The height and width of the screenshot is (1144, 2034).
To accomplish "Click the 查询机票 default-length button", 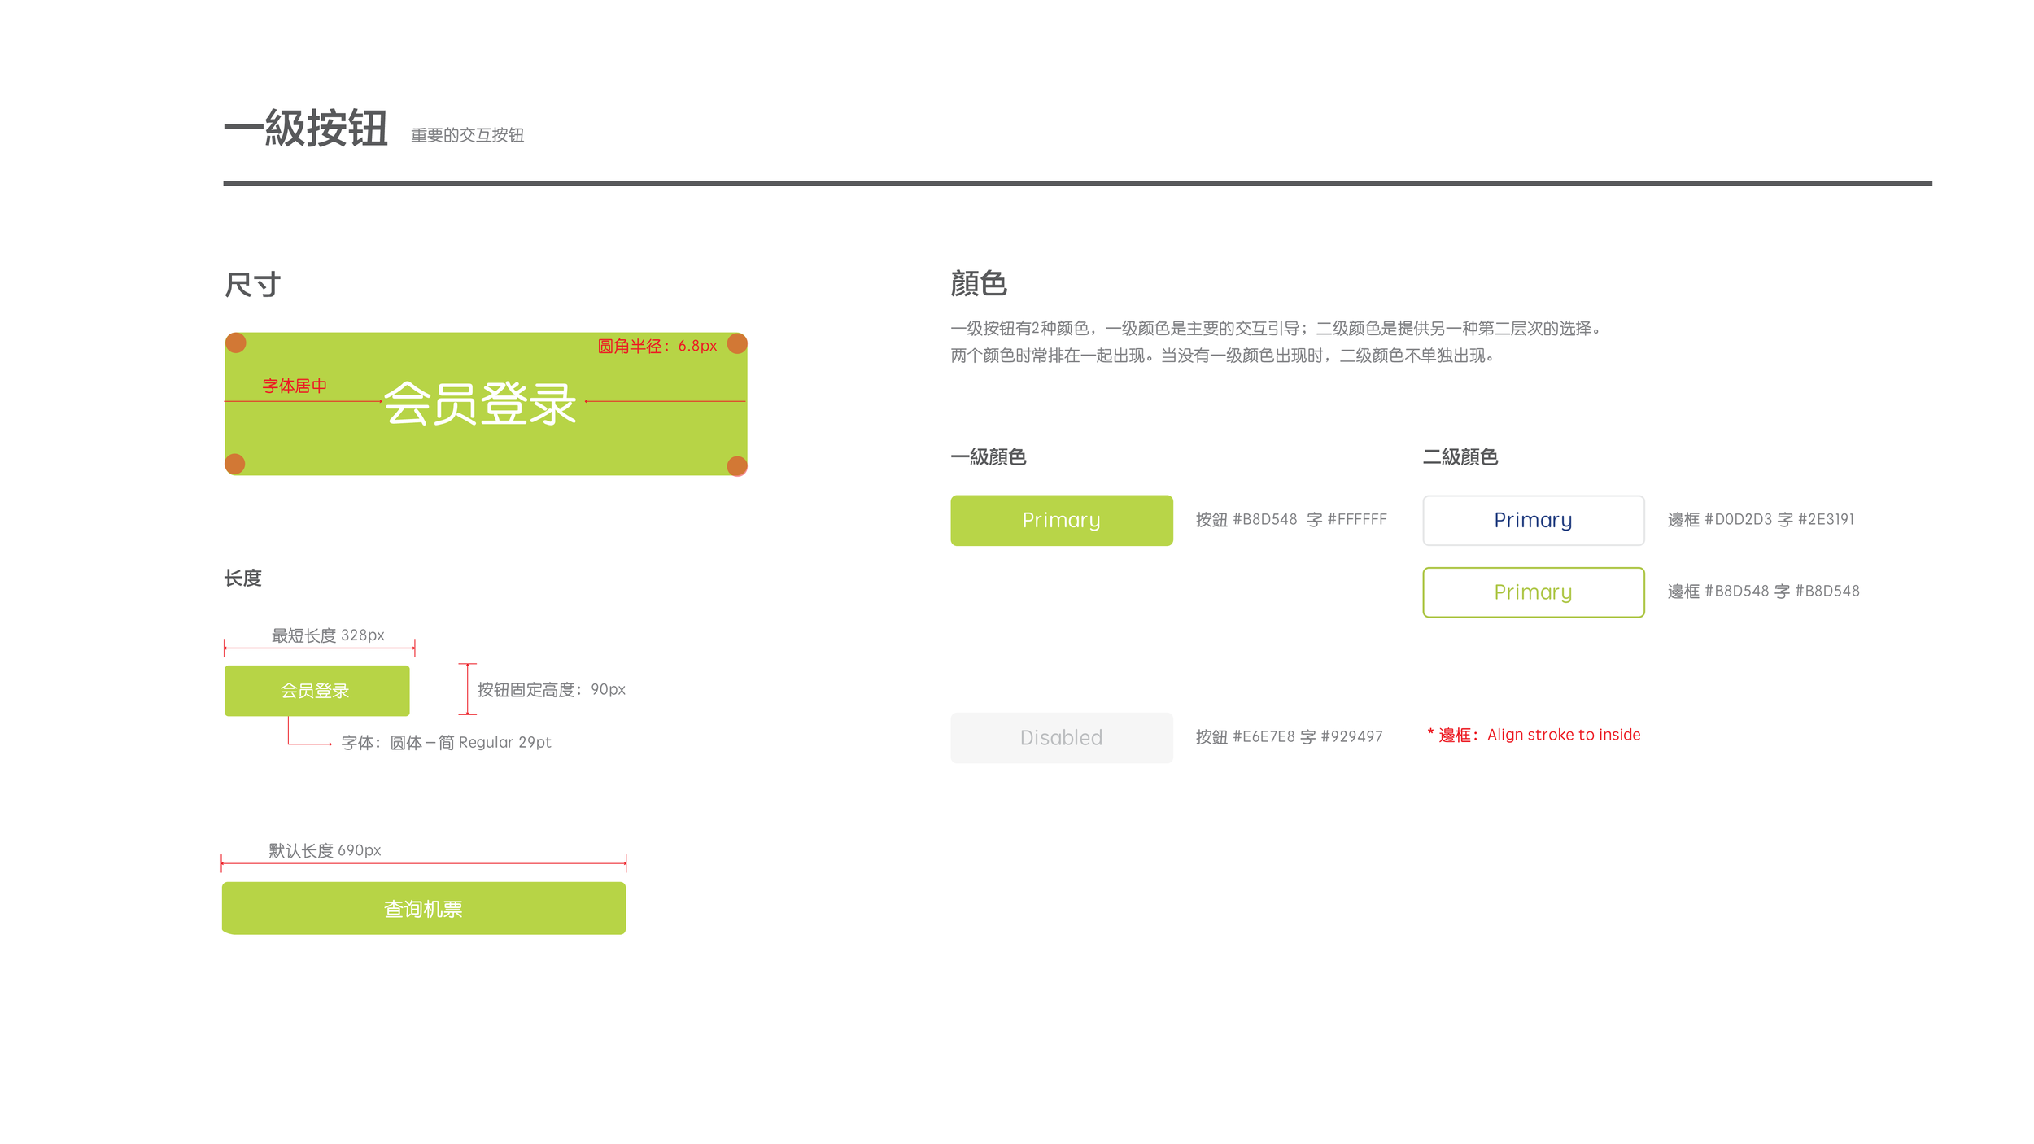I will [x=422, y=907].
